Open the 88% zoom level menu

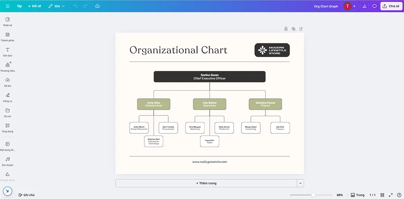tap(340, 195)
